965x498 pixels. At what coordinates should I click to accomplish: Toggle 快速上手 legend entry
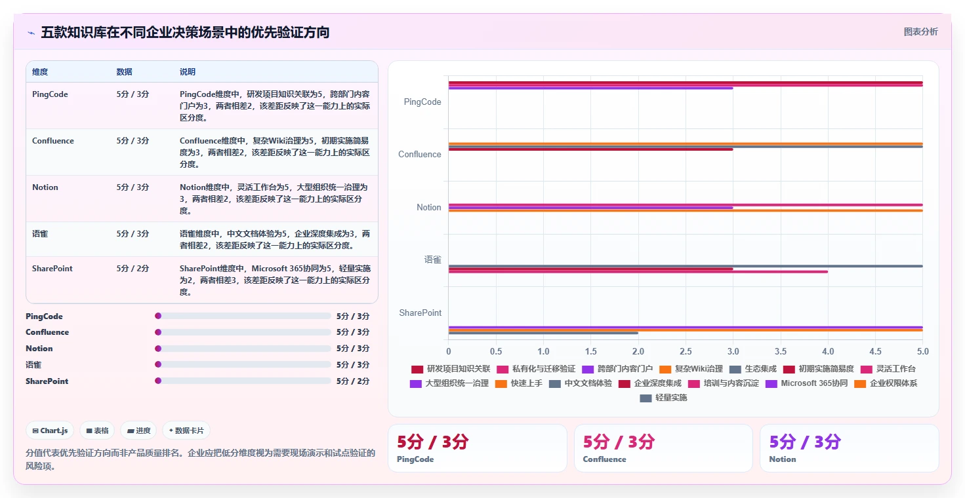click(x=519, y=383)
